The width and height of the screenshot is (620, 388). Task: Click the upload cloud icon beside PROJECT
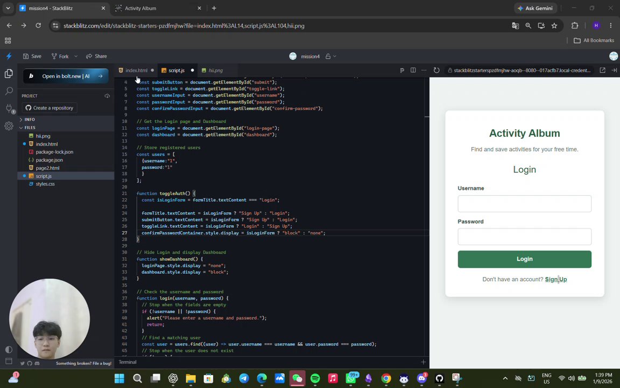click(x=107, y=96)
